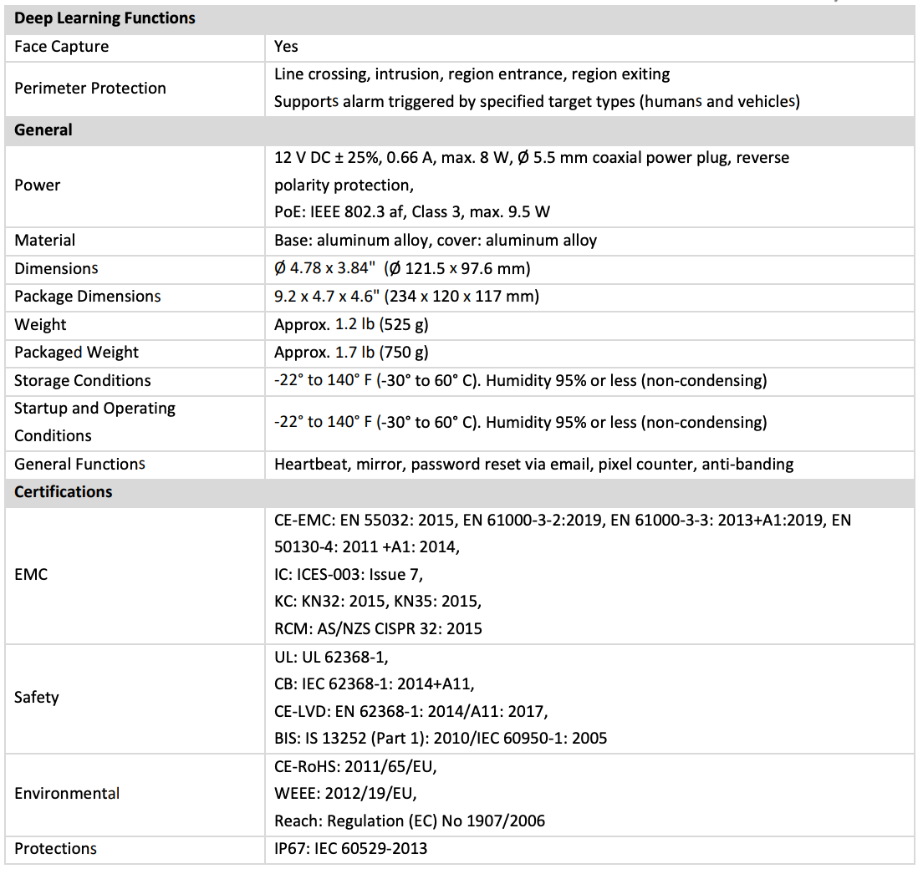Image resolution: width=923 pixels, height=874 pixels.
Task: Select the Face Capture row label
Action: (x=61, y=47)
